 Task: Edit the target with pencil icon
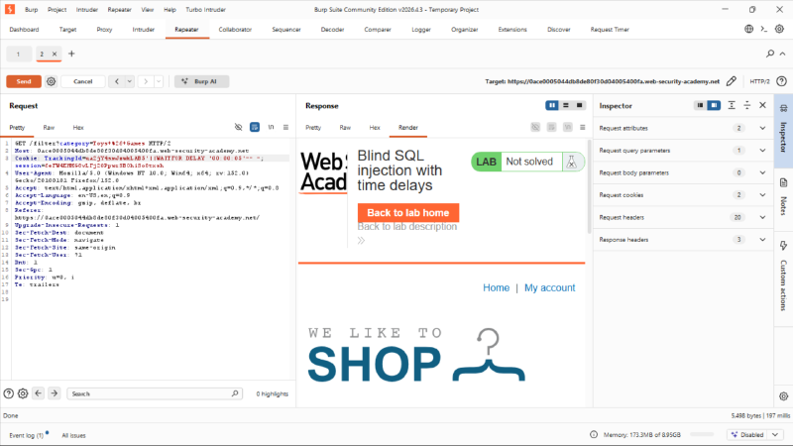coord(732,81)
